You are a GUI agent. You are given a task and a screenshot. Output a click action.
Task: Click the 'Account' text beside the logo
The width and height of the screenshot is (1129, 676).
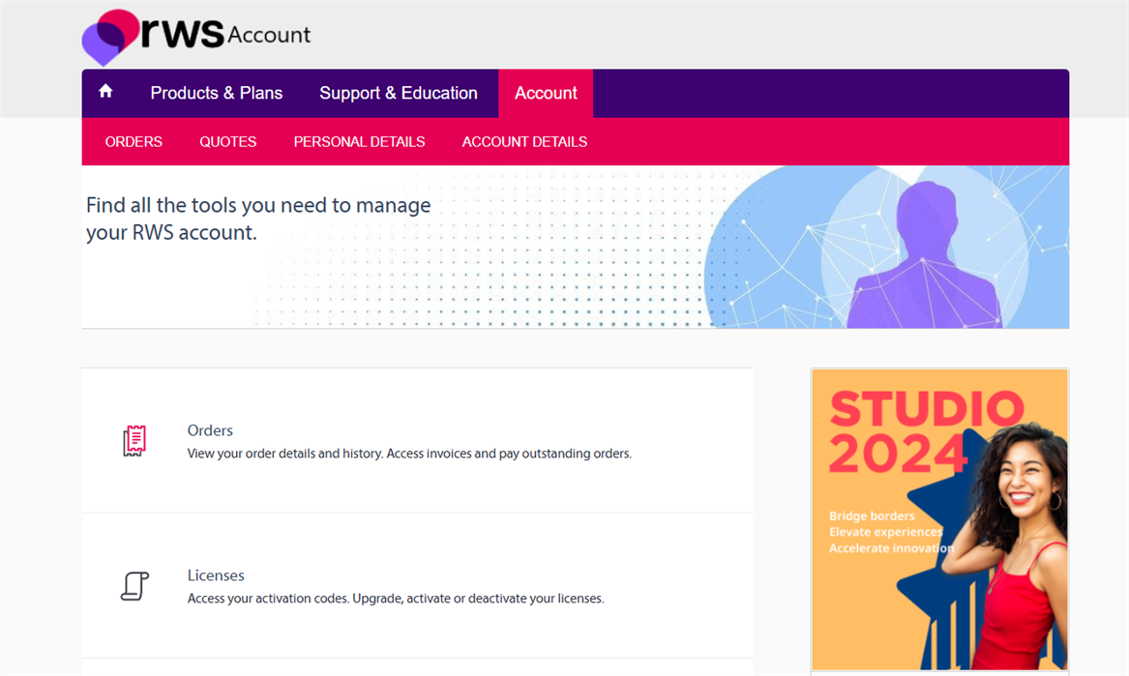(x=269, y=36)
